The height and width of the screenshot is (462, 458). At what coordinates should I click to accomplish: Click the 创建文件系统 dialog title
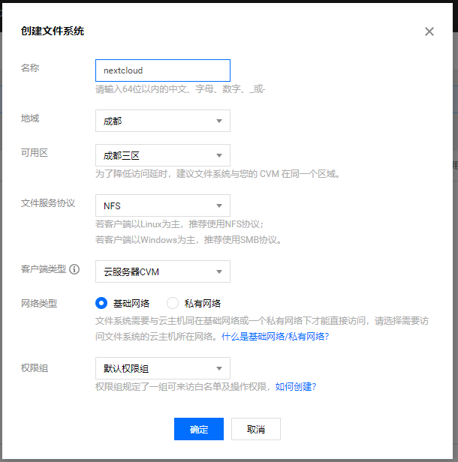tap(53, 31)
